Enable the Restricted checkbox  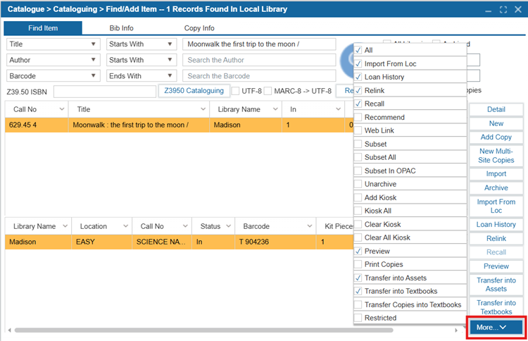pyautogui.click(x=358, y=318)
